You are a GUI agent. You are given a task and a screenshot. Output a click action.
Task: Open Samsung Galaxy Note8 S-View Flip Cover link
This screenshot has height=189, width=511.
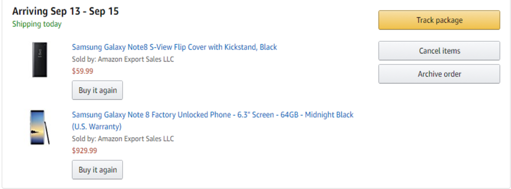[x=174, y=47]
